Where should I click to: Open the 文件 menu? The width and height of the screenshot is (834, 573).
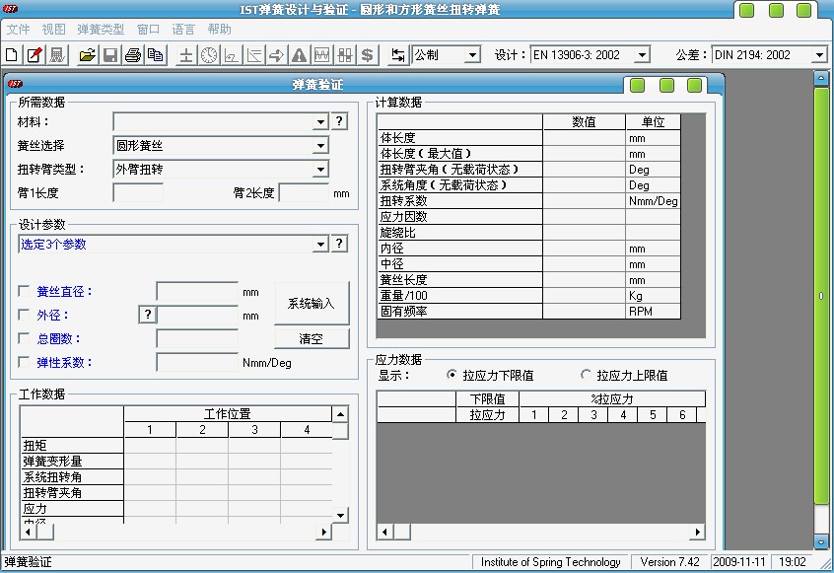click(18, 30)
